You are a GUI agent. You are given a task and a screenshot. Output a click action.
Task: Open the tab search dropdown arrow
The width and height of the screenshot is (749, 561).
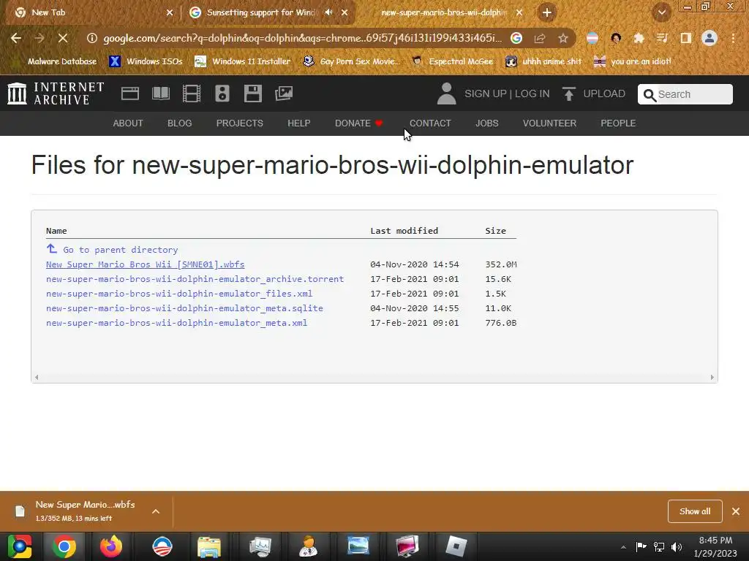click(662, 12)
